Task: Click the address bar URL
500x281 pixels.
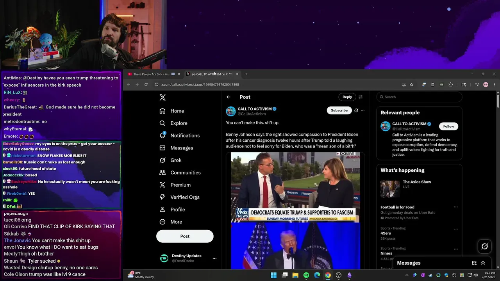Action: 200,85
